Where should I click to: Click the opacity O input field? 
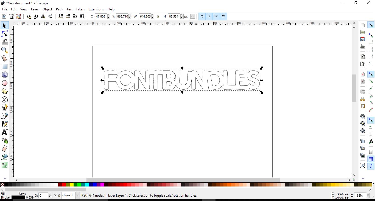43,196
